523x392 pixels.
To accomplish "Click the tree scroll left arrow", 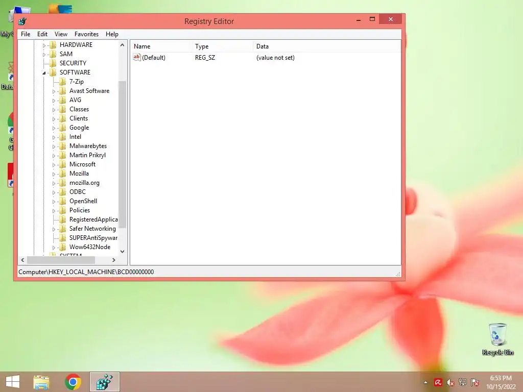I will point(22,260).
